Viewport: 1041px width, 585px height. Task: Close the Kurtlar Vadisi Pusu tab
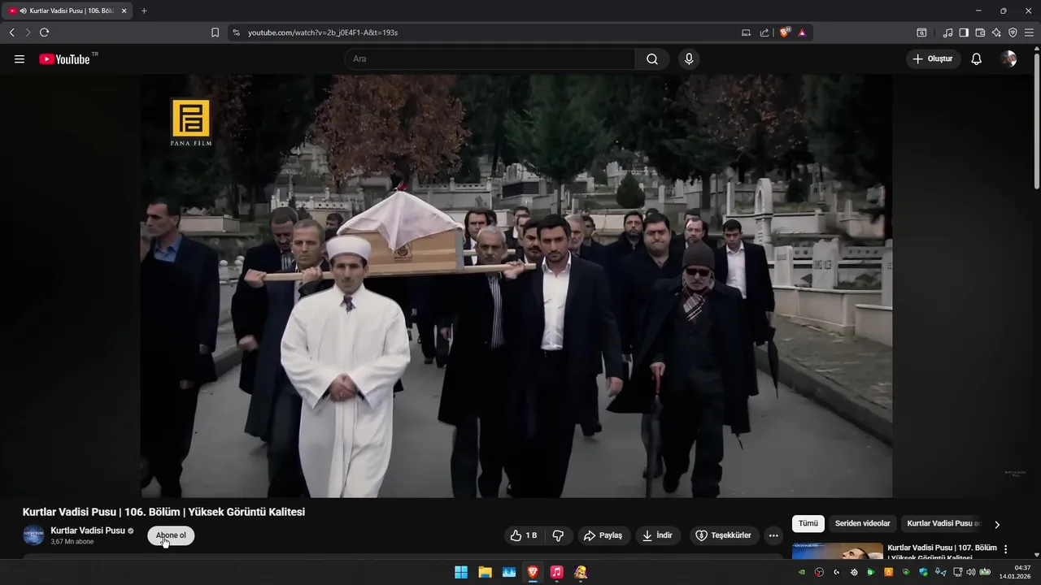coord(124,11)
